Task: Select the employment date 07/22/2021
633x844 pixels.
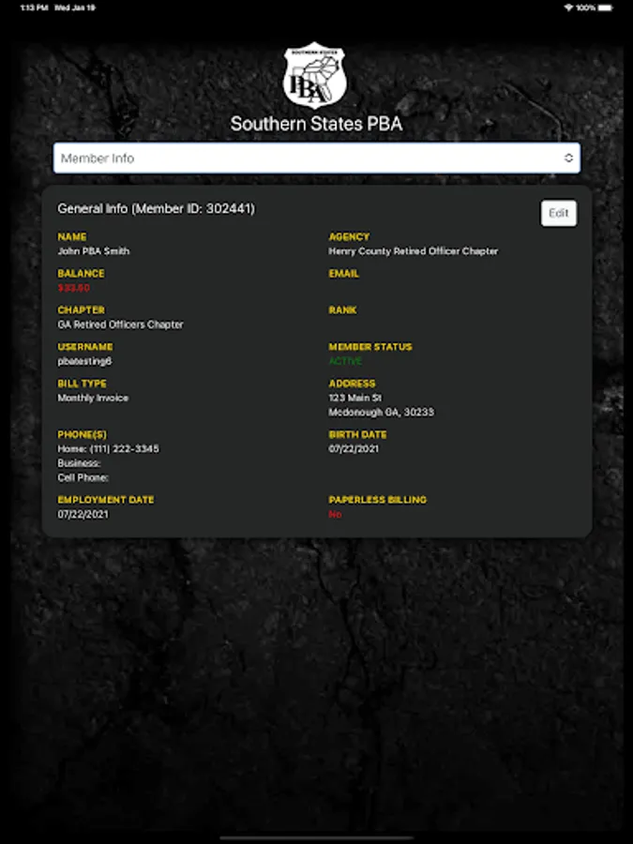Action: [x=83, y=515]
